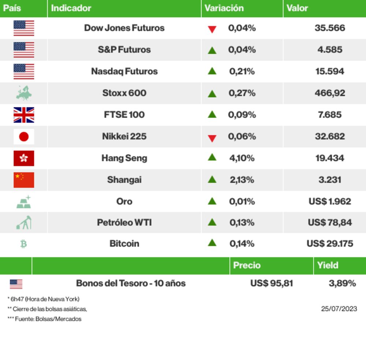Viewport: 366px width, 339px height.
Task: Select the País column header
Action: click(x=12, y=8)
